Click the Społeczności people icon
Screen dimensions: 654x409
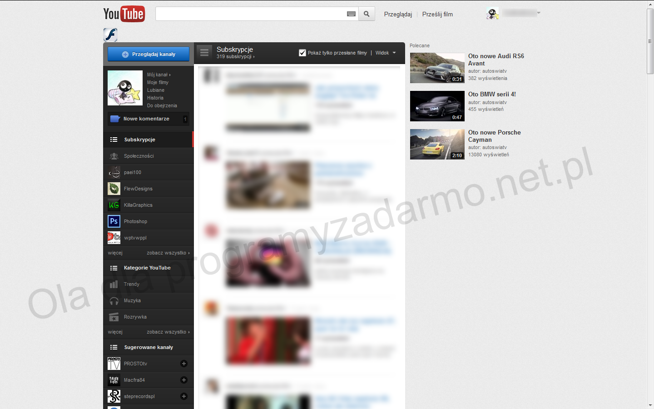click(x=114, y=156)
